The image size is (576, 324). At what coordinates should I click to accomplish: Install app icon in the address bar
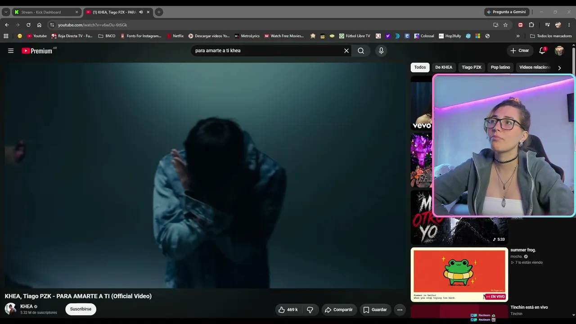[x=495, y=25]
